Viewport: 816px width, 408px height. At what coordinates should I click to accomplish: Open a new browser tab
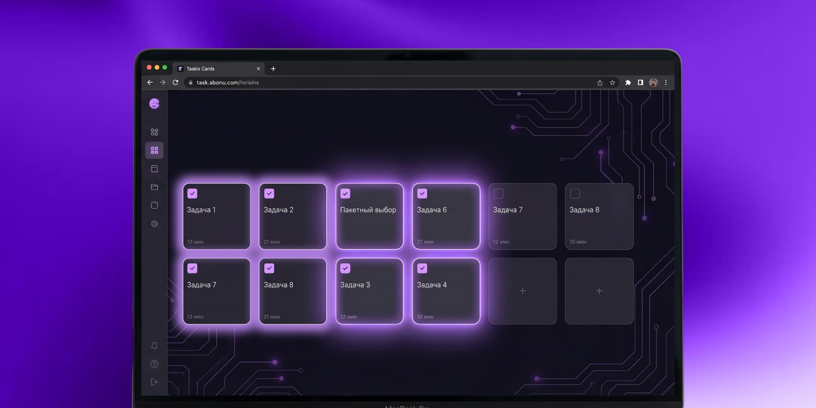point(273,68)
